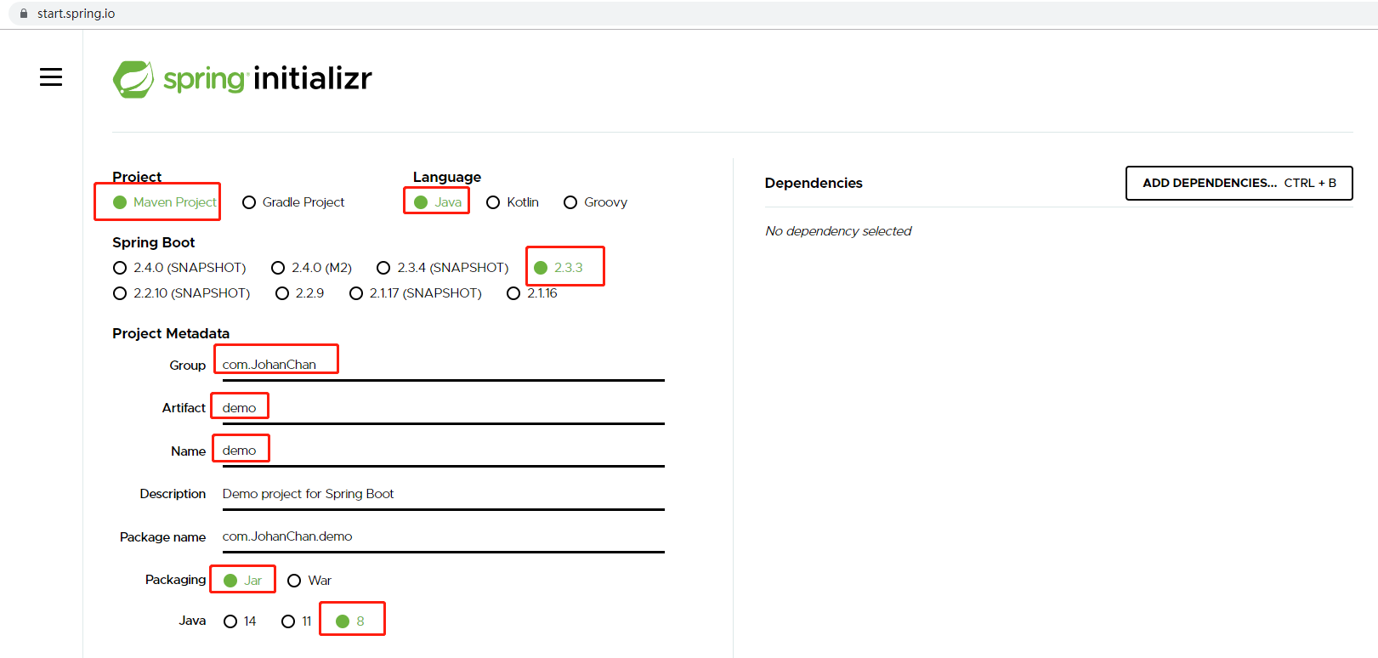1378x658 pixels.
Task: Click the Project Metadata heading
Action: tap(171, 333)
